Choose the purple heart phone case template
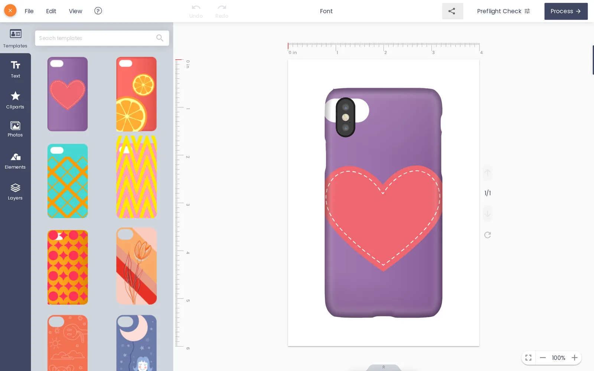Image resolution: width=594 pixels, height=371 pixels. point(68,94)
